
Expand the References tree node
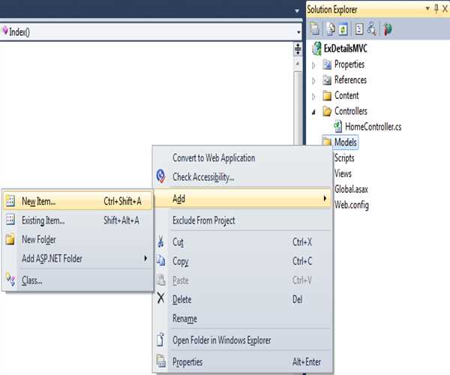tap(314, 80)
